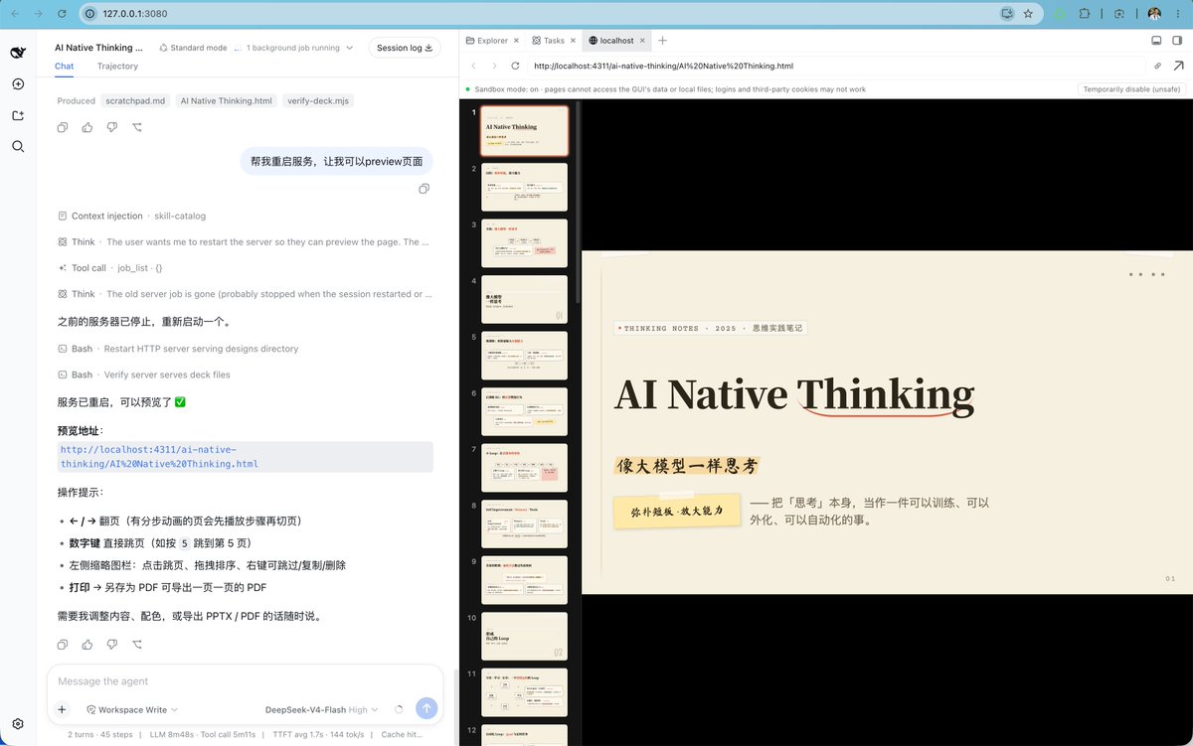Screen dimensions: 1193x746
Task: Click the whale app logo icon
Action: [18, 53]
